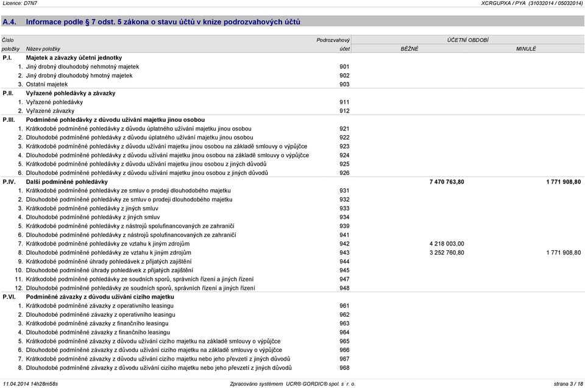This screenshot has height=388, width=585.
Task: Click 'Podmíněné závazky z důvodu užívání cizího majetku' heading
Action: (x=100, y=297)
